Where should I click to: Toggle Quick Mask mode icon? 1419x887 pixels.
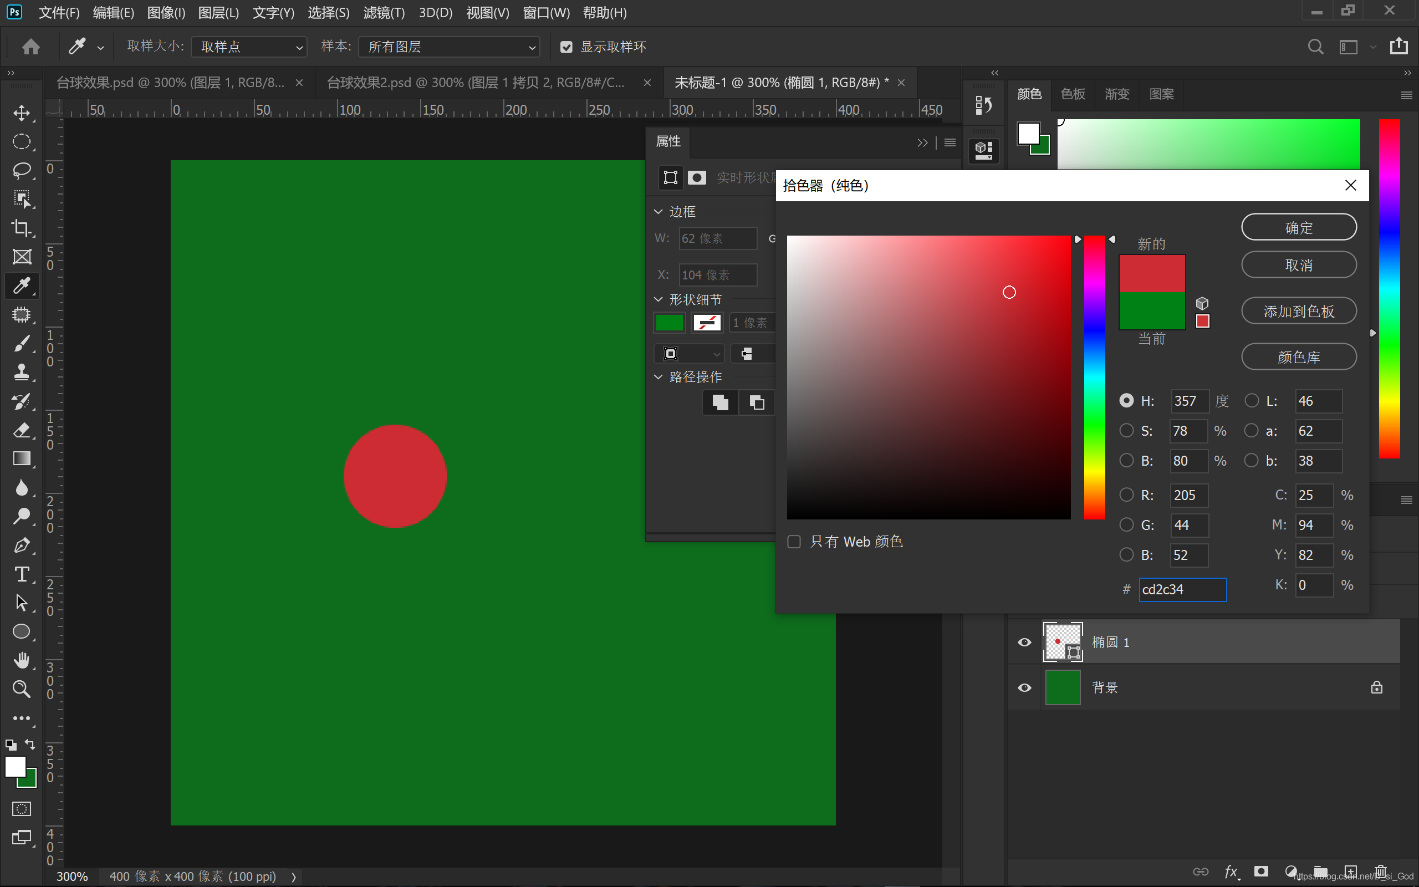click(22, 809)
